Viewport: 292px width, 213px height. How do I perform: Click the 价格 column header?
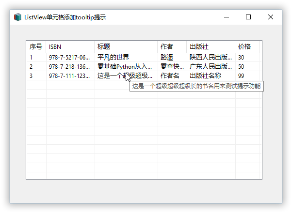[247, 46]
